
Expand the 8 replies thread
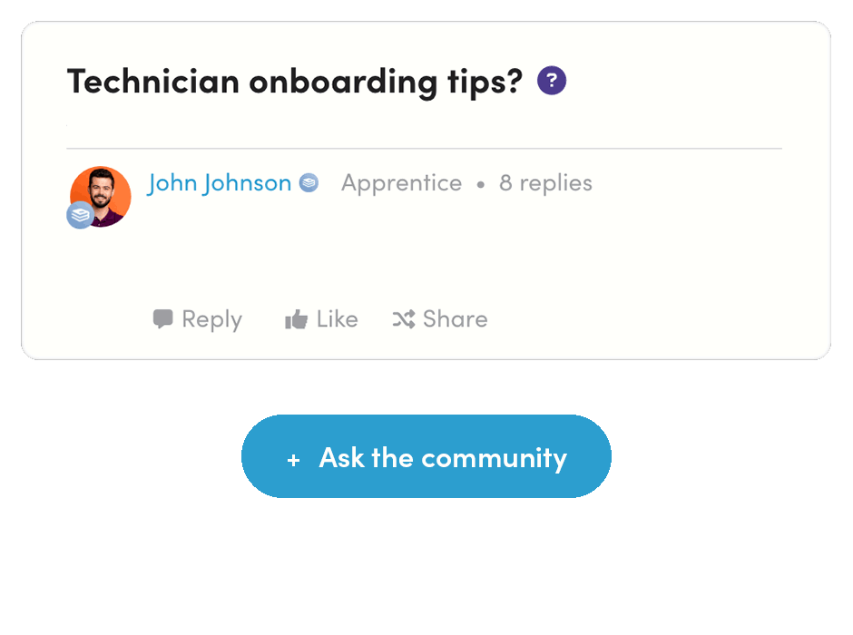tap(544, 182)
